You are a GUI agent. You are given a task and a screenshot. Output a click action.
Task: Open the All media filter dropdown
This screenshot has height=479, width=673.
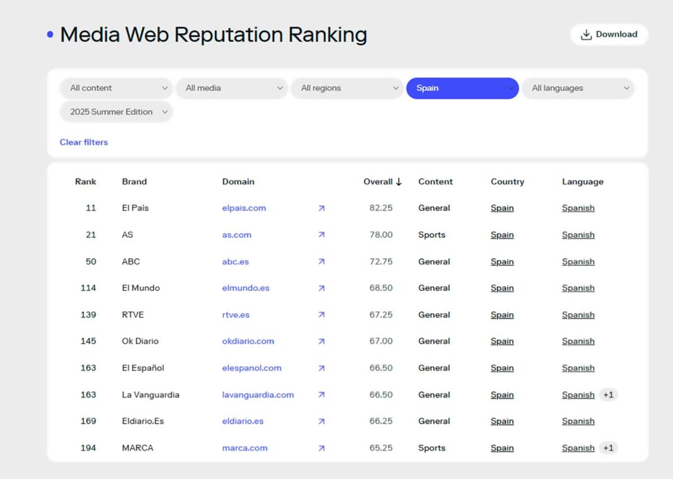tap(232, 88)
